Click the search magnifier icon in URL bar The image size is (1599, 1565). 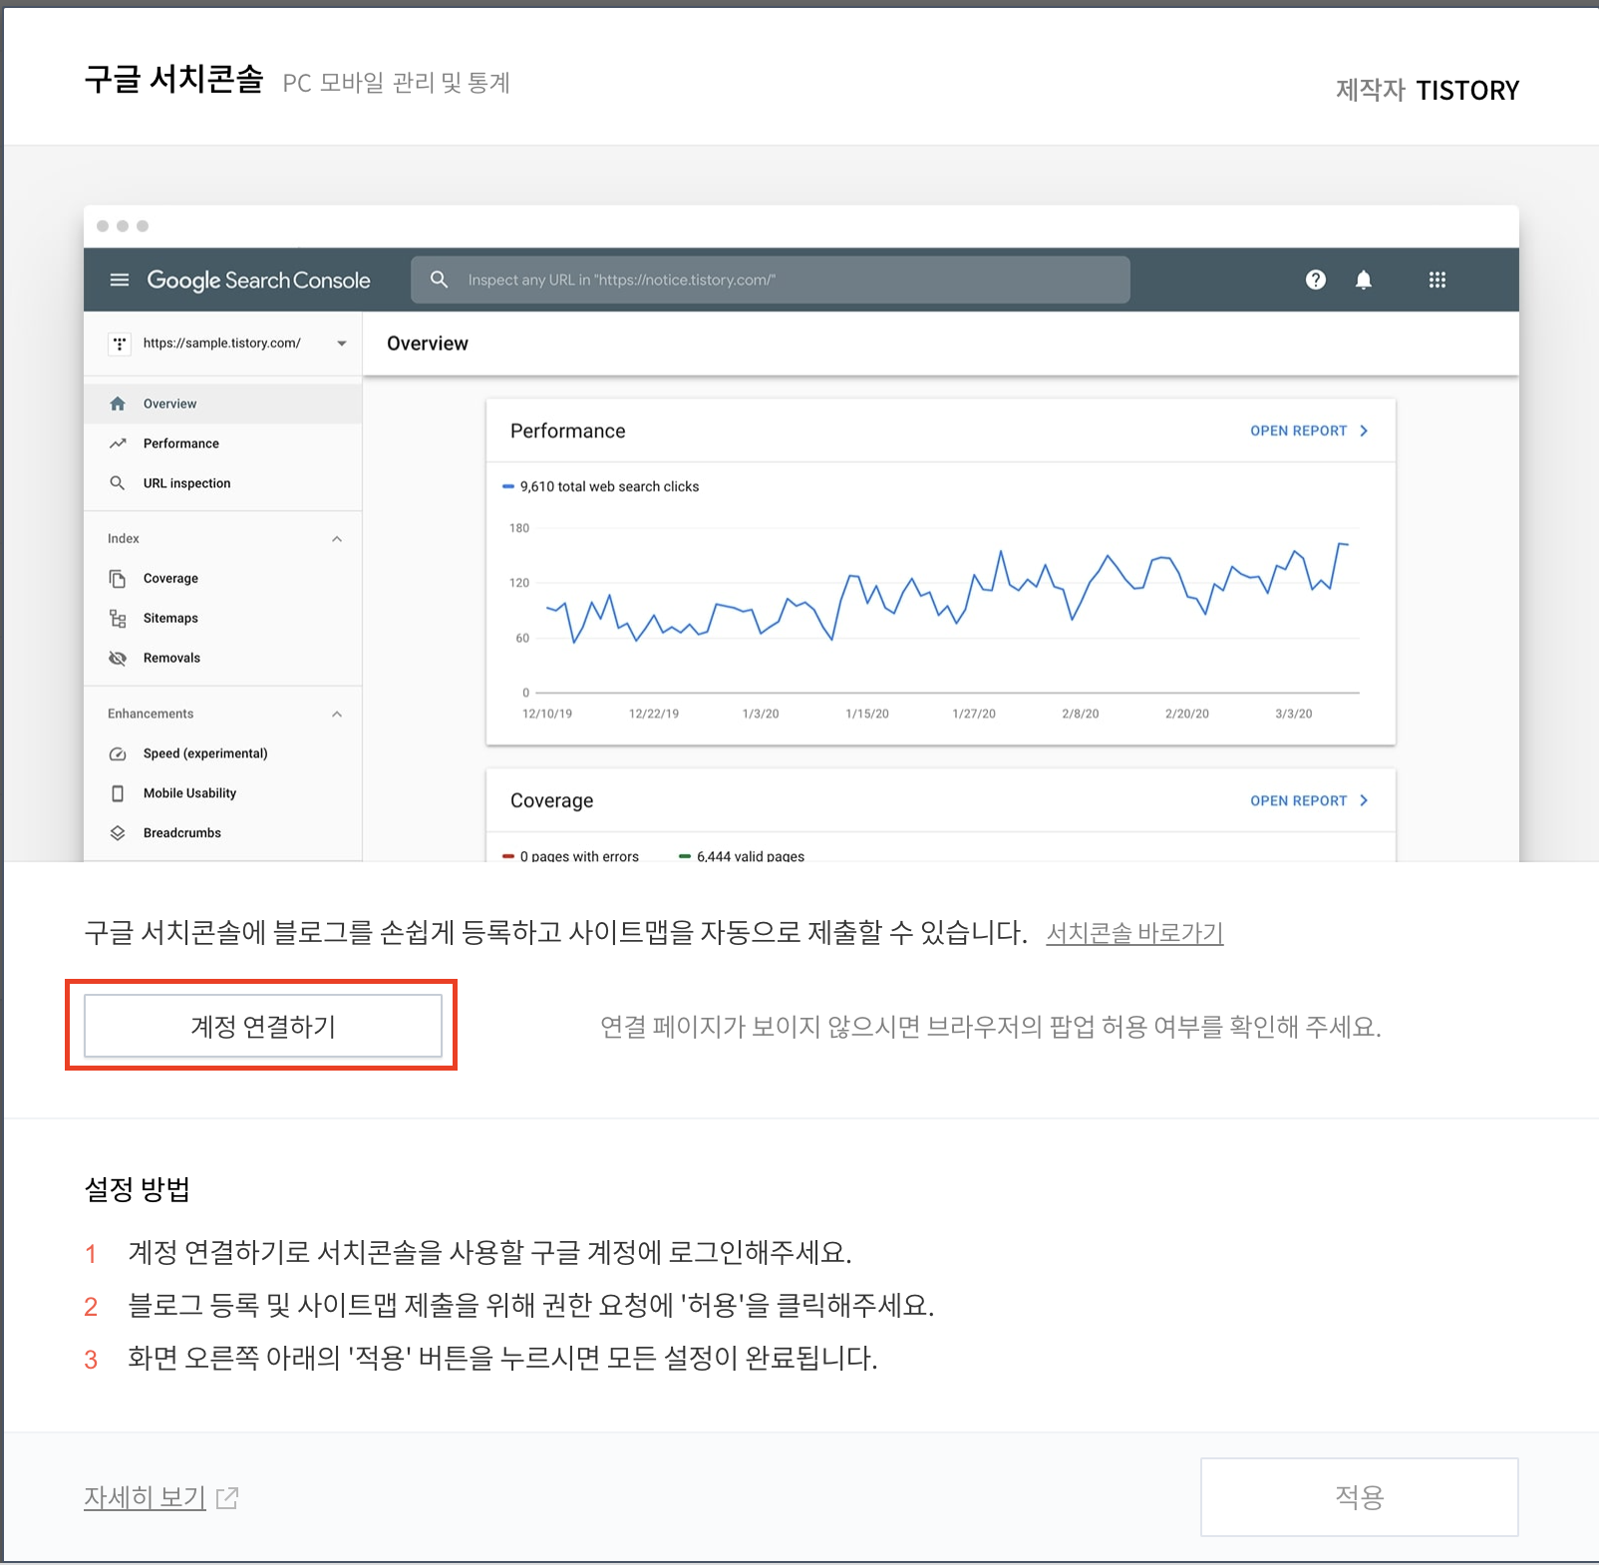(x=439, y=280)
